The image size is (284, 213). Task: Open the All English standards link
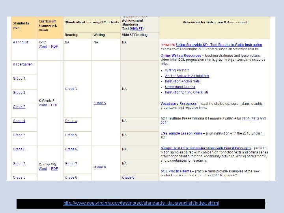(x=21, y=42)
